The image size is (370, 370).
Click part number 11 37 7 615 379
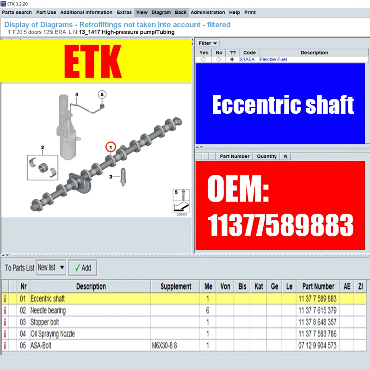pos(317,310)
